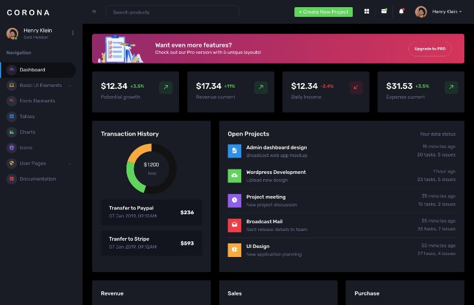Toggle the sidebar with the hamburger icon
The height and width of the screenshot is (305, 474).
(94, 12)
